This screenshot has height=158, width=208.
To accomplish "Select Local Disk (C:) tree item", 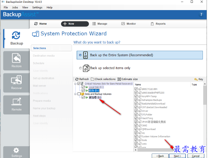I will point(96,87).
